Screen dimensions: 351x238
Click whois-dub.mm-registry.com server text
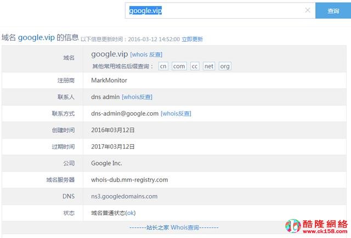[x=129, y=180]
